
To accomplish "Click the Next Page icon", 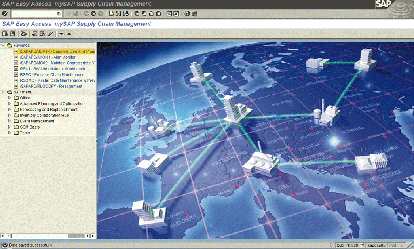I will pos(151,13).
